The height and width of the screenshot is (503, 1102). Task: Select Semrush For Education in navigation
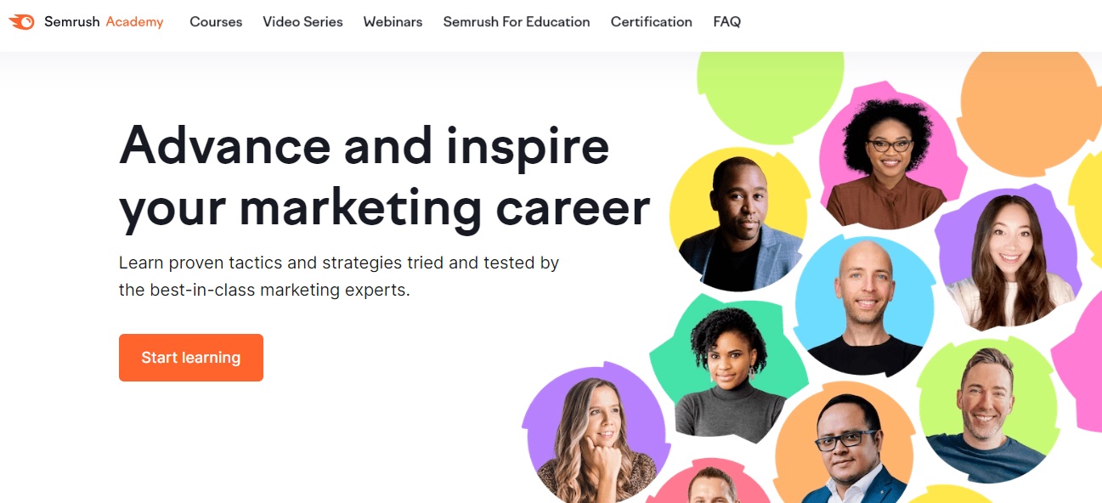click(x=517, y=22)
